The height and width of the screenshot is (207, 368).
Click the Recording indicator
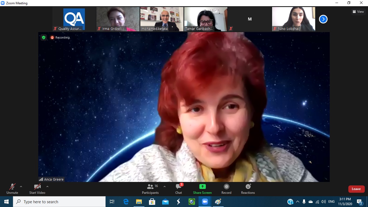(x=60, y=37)
